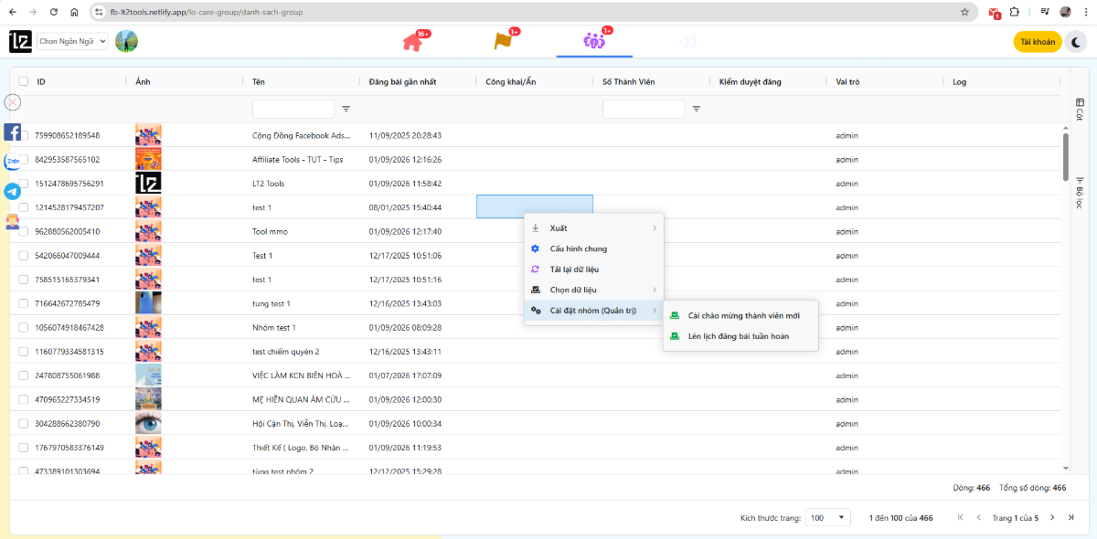Click the rewind arrows icon in the navbar
The height and width of the screenshot is (539, 1097).
[x=687, y=41]
